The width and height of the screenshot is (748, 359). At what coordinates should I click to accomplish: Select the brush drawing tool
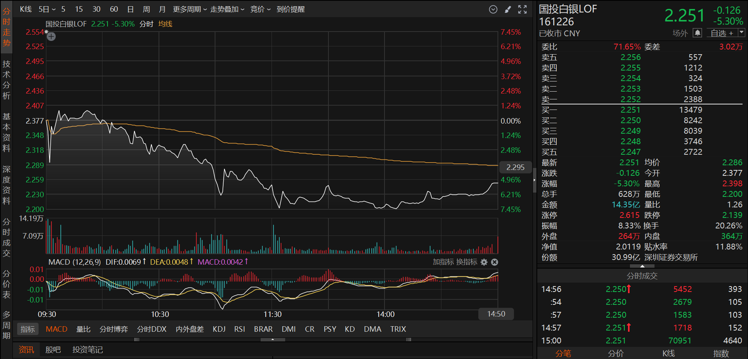[x=508, y=9]
